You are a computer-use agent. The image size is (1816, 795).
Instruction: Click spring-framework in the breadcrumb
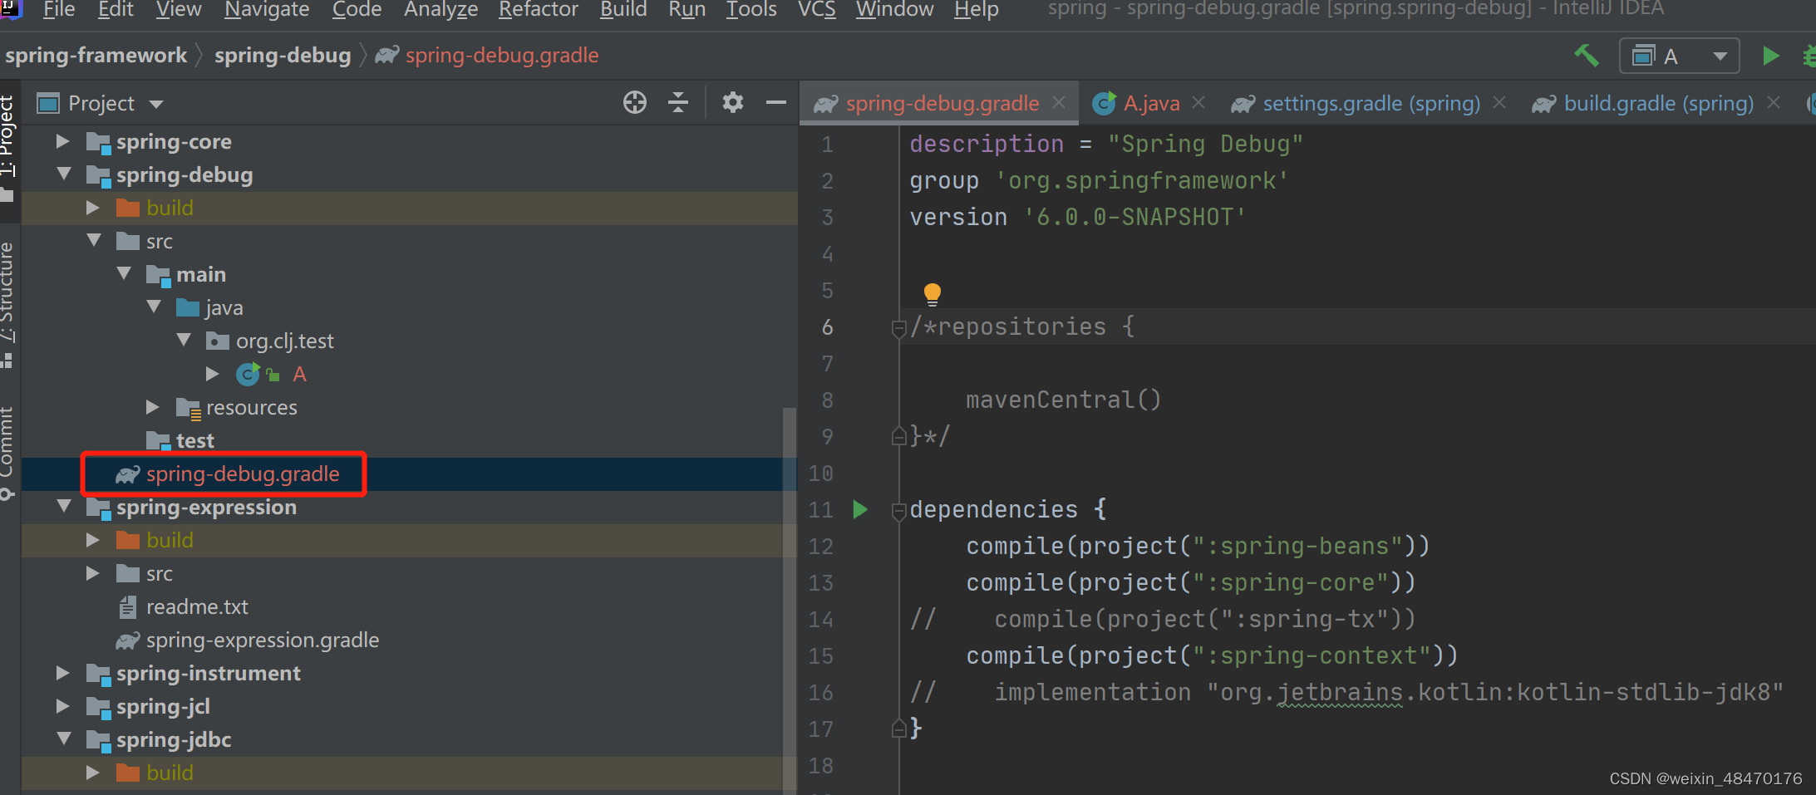click(96, 56)
